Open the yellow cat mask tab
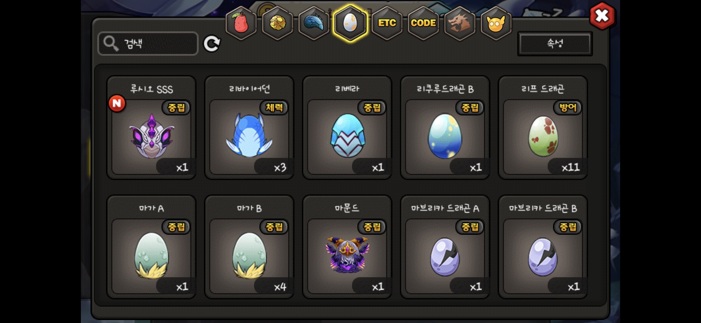The height and width of the screenshot is (323, 701). 496,23
